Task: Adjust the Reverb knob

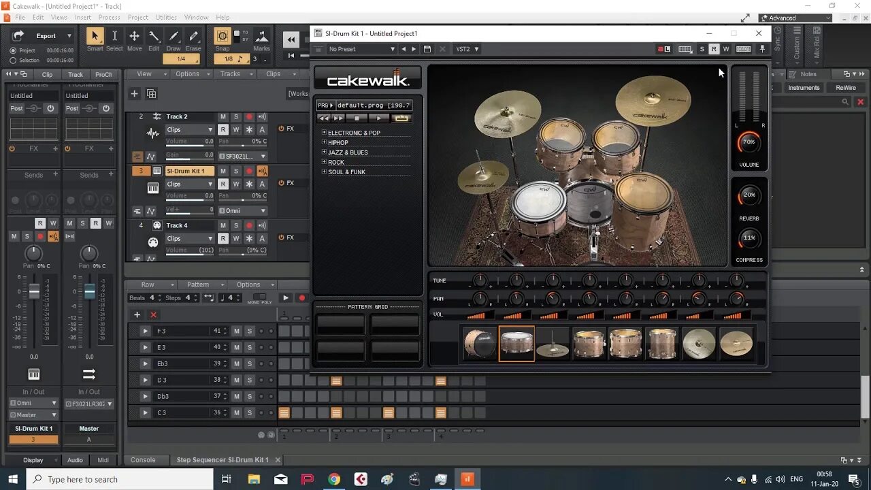Action: pos(749,195)
